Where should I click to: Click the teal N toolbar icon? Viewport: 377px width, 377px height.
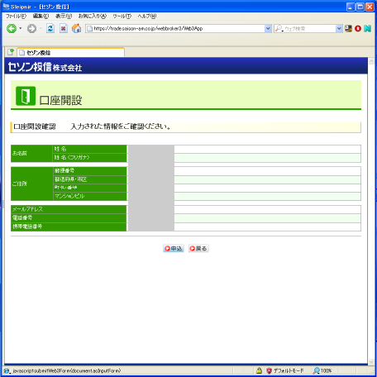(367, 28)
